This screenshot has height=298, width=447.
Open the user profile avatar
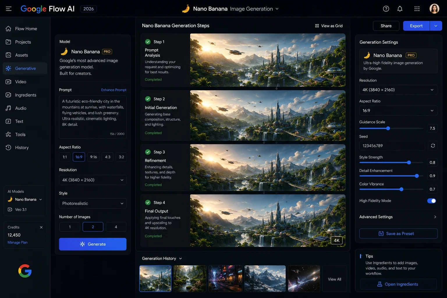pyautogui.click(x=434, y=9)
